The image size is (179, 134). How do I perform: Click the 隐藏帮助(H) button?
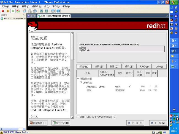(38, 123)
